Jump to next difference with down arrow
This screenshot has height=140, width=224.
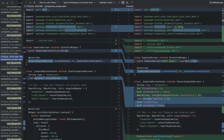[x=30, y=2]
